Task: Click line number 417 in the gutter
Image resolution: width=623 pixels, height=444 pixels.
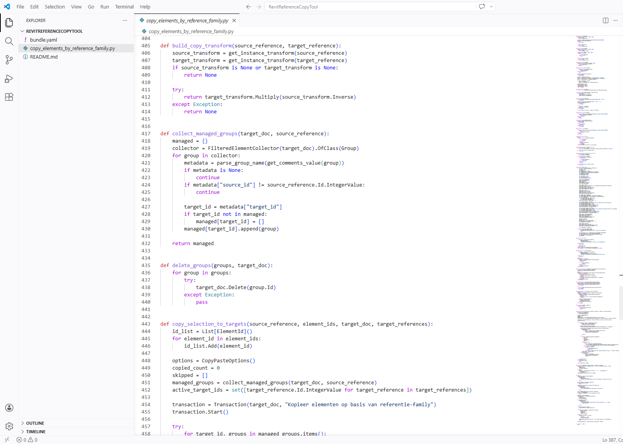Action: tap(146, 134)
